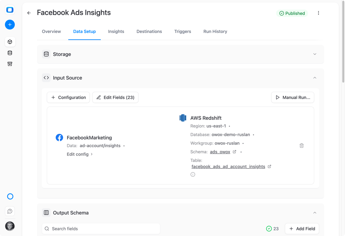Delete the connector with trash icon
The height and width of the screenshot is (236, 345).
302,146
